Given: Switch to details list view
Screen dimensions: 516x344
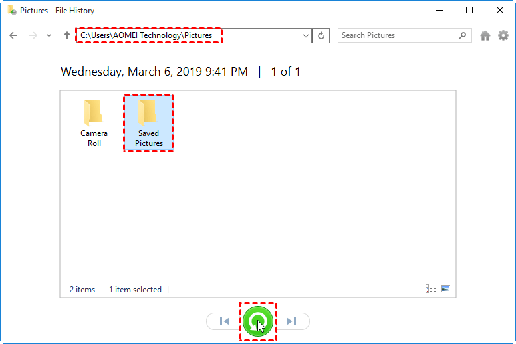Looking at the screenshot, I should pos(431,288).
